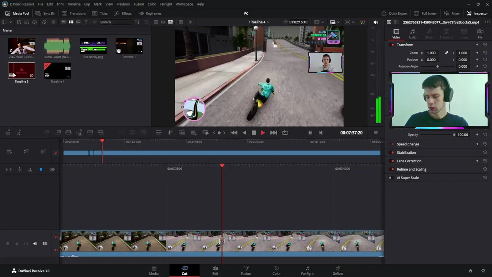This screenshot has width=492, height=277.
Task: Click the Source Clip viewer mode icon
Action: click(156, 22)
